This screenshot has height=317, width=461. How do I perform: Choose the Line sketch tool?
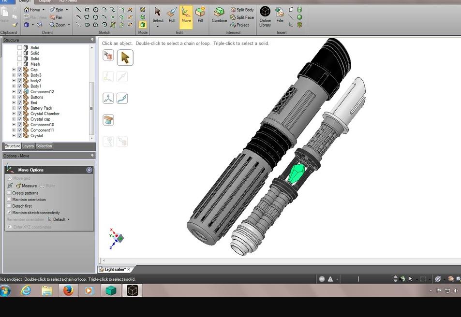[78, 10]
